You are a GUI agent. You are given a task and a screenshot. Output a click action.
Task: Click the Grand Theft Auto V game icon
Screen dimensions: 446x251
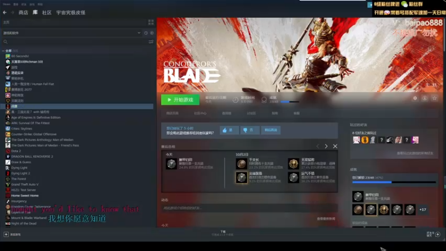[8, 185]
